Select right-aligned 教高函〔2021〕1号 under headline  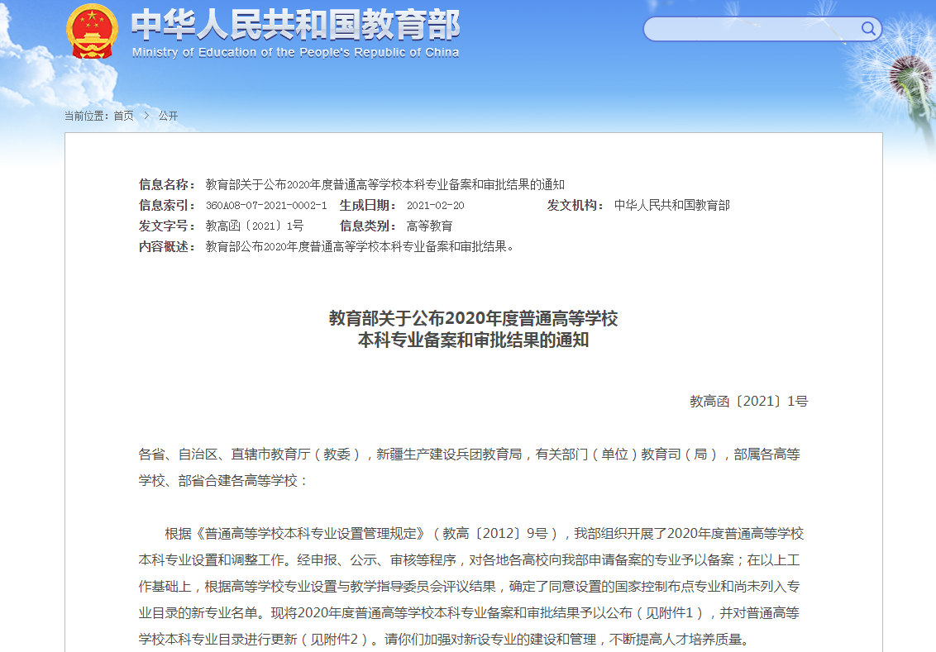[x=748, y=401]
